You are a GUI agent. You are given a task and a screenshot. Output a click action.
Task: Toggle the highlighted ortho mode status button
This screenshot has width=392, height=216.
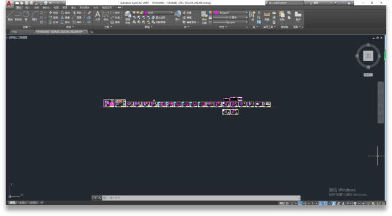300,203
